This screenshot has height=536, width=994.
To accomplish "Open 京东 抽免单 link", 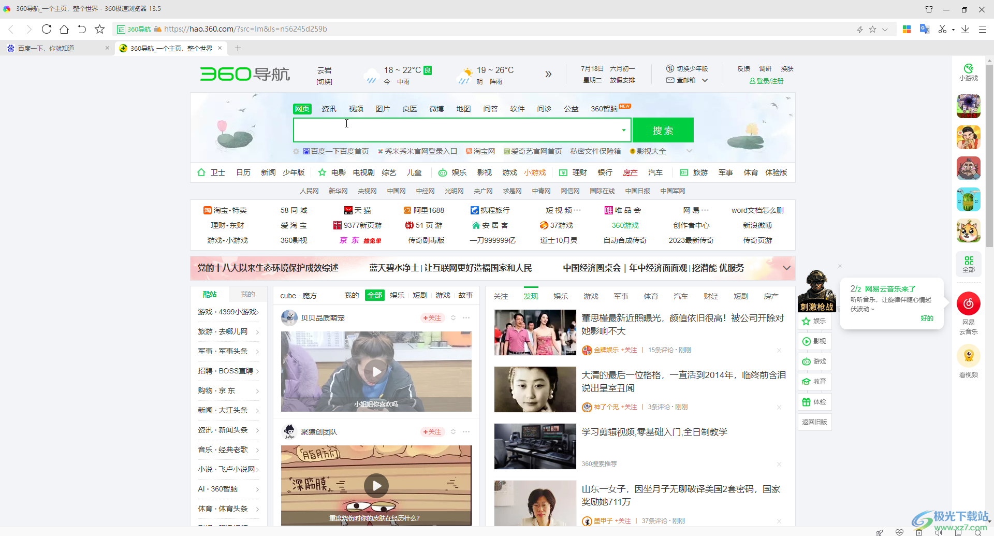I will (x=360, y=240).
